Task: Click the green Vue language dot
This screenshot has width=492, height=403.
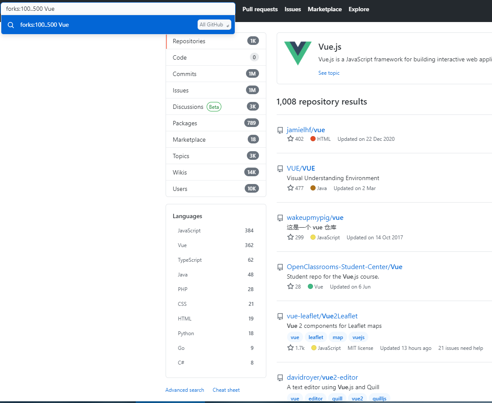Action: coord(310,286)
